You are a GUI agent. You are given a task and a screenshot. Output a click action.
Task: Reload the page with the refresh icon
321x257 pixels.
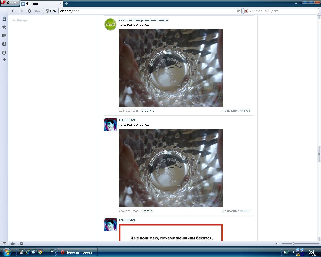[29, 11]
